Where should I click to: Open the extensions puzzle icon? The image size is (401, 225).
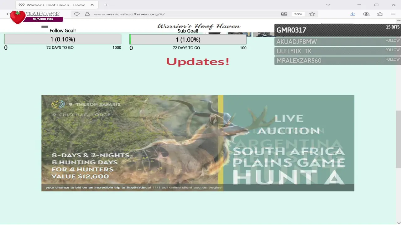380,14
